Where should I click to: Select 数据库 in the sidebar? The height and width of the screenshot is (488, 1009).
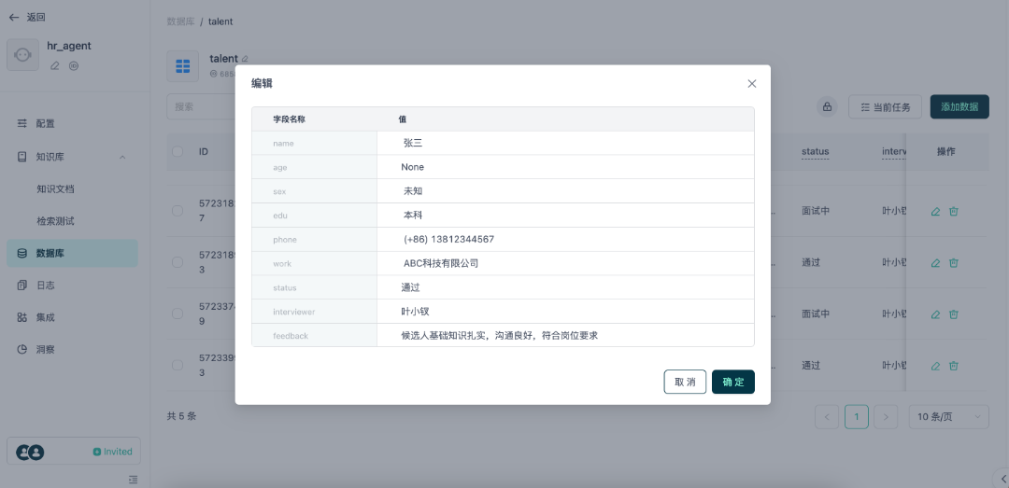pos(72,253)
